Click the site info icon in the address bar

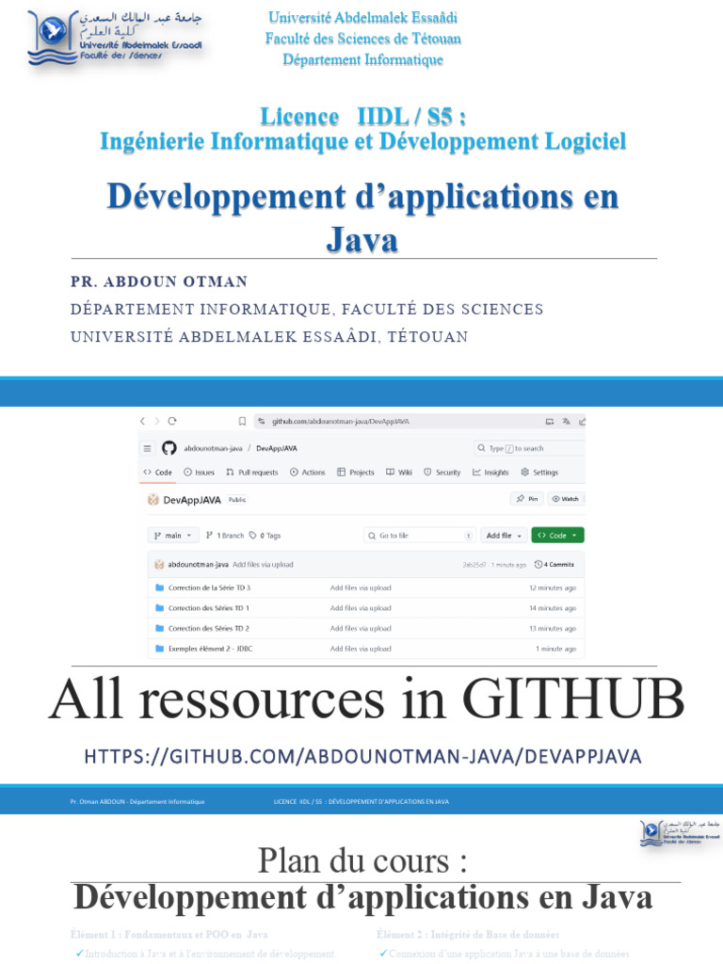point(262,421)
